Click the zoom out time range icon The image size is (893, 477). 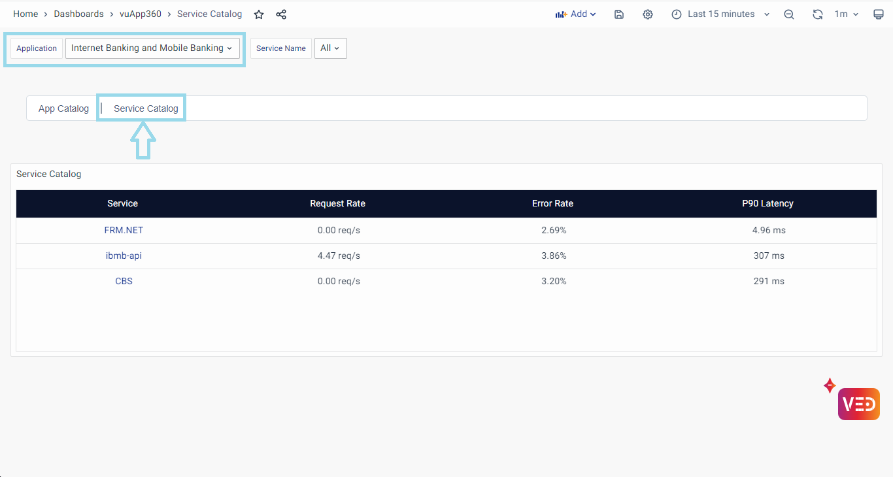[x=789, y=14]
